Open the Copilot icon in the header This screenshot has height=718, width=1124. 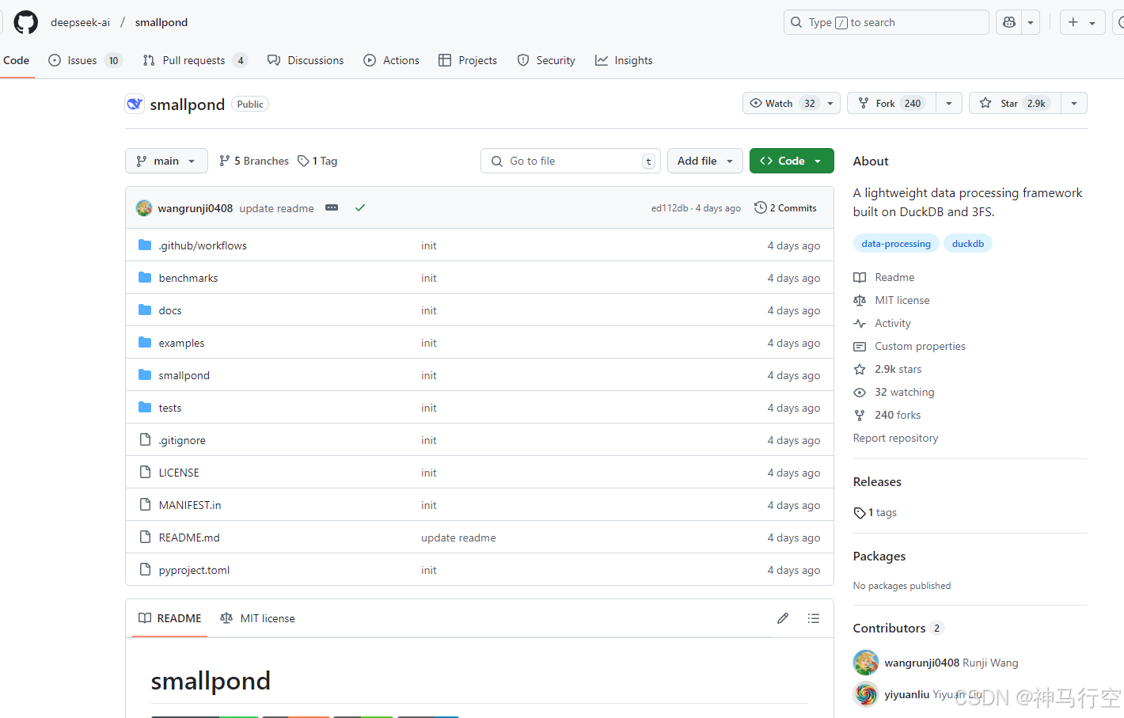1009,22
